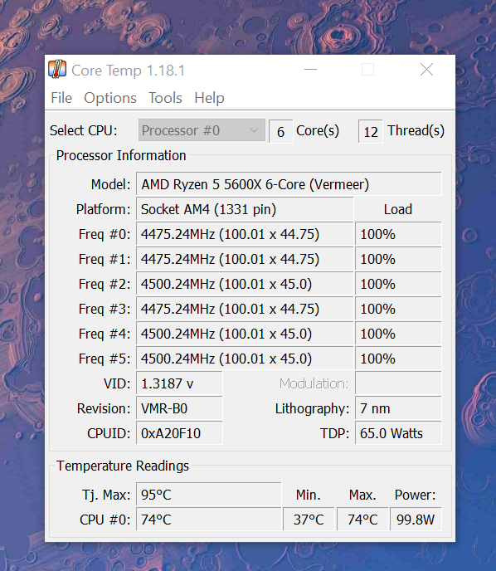Close the Core Temp window
Screen dimensions: 496x571
[x=426, y=69]
